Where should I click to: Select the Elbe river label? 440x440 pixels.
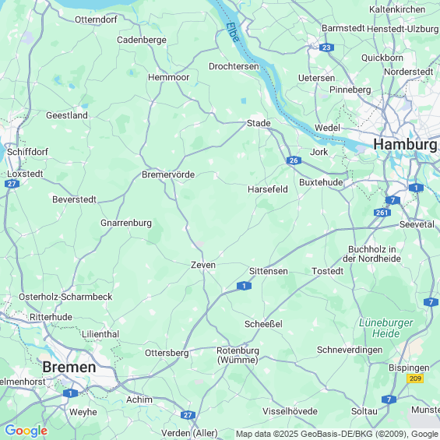[x=233, y=32]
